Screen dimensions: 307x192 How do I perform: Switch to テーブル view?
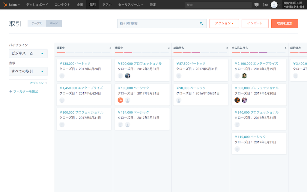[37, 23]
